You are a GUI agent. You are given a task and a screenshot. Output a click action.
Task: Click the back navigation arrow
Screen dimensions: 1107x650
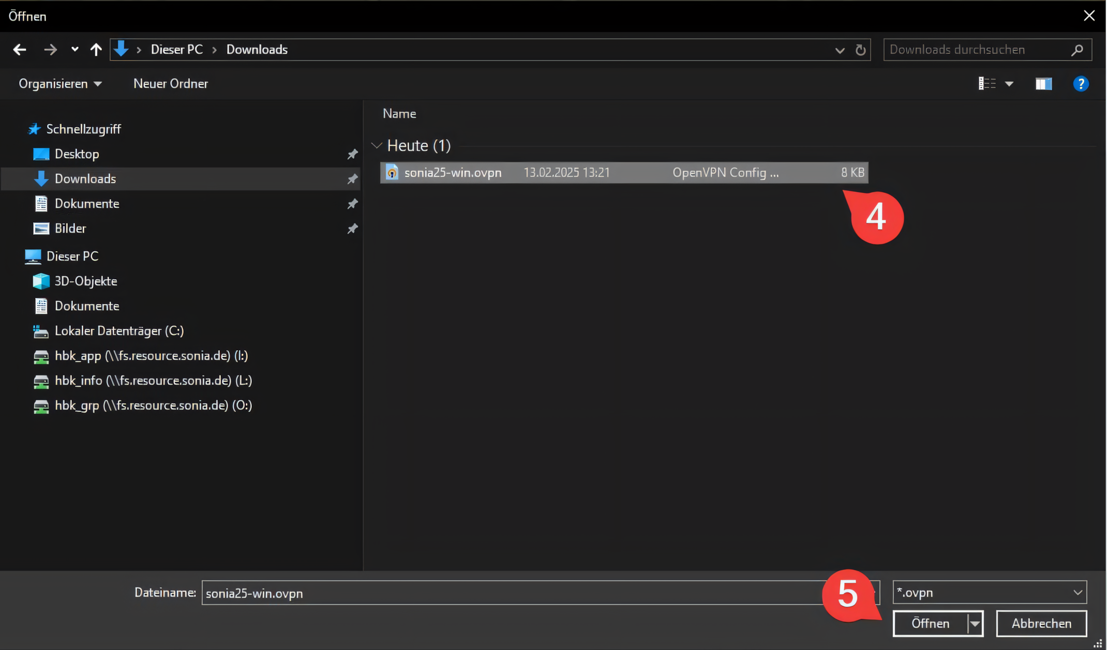(20, 50)
